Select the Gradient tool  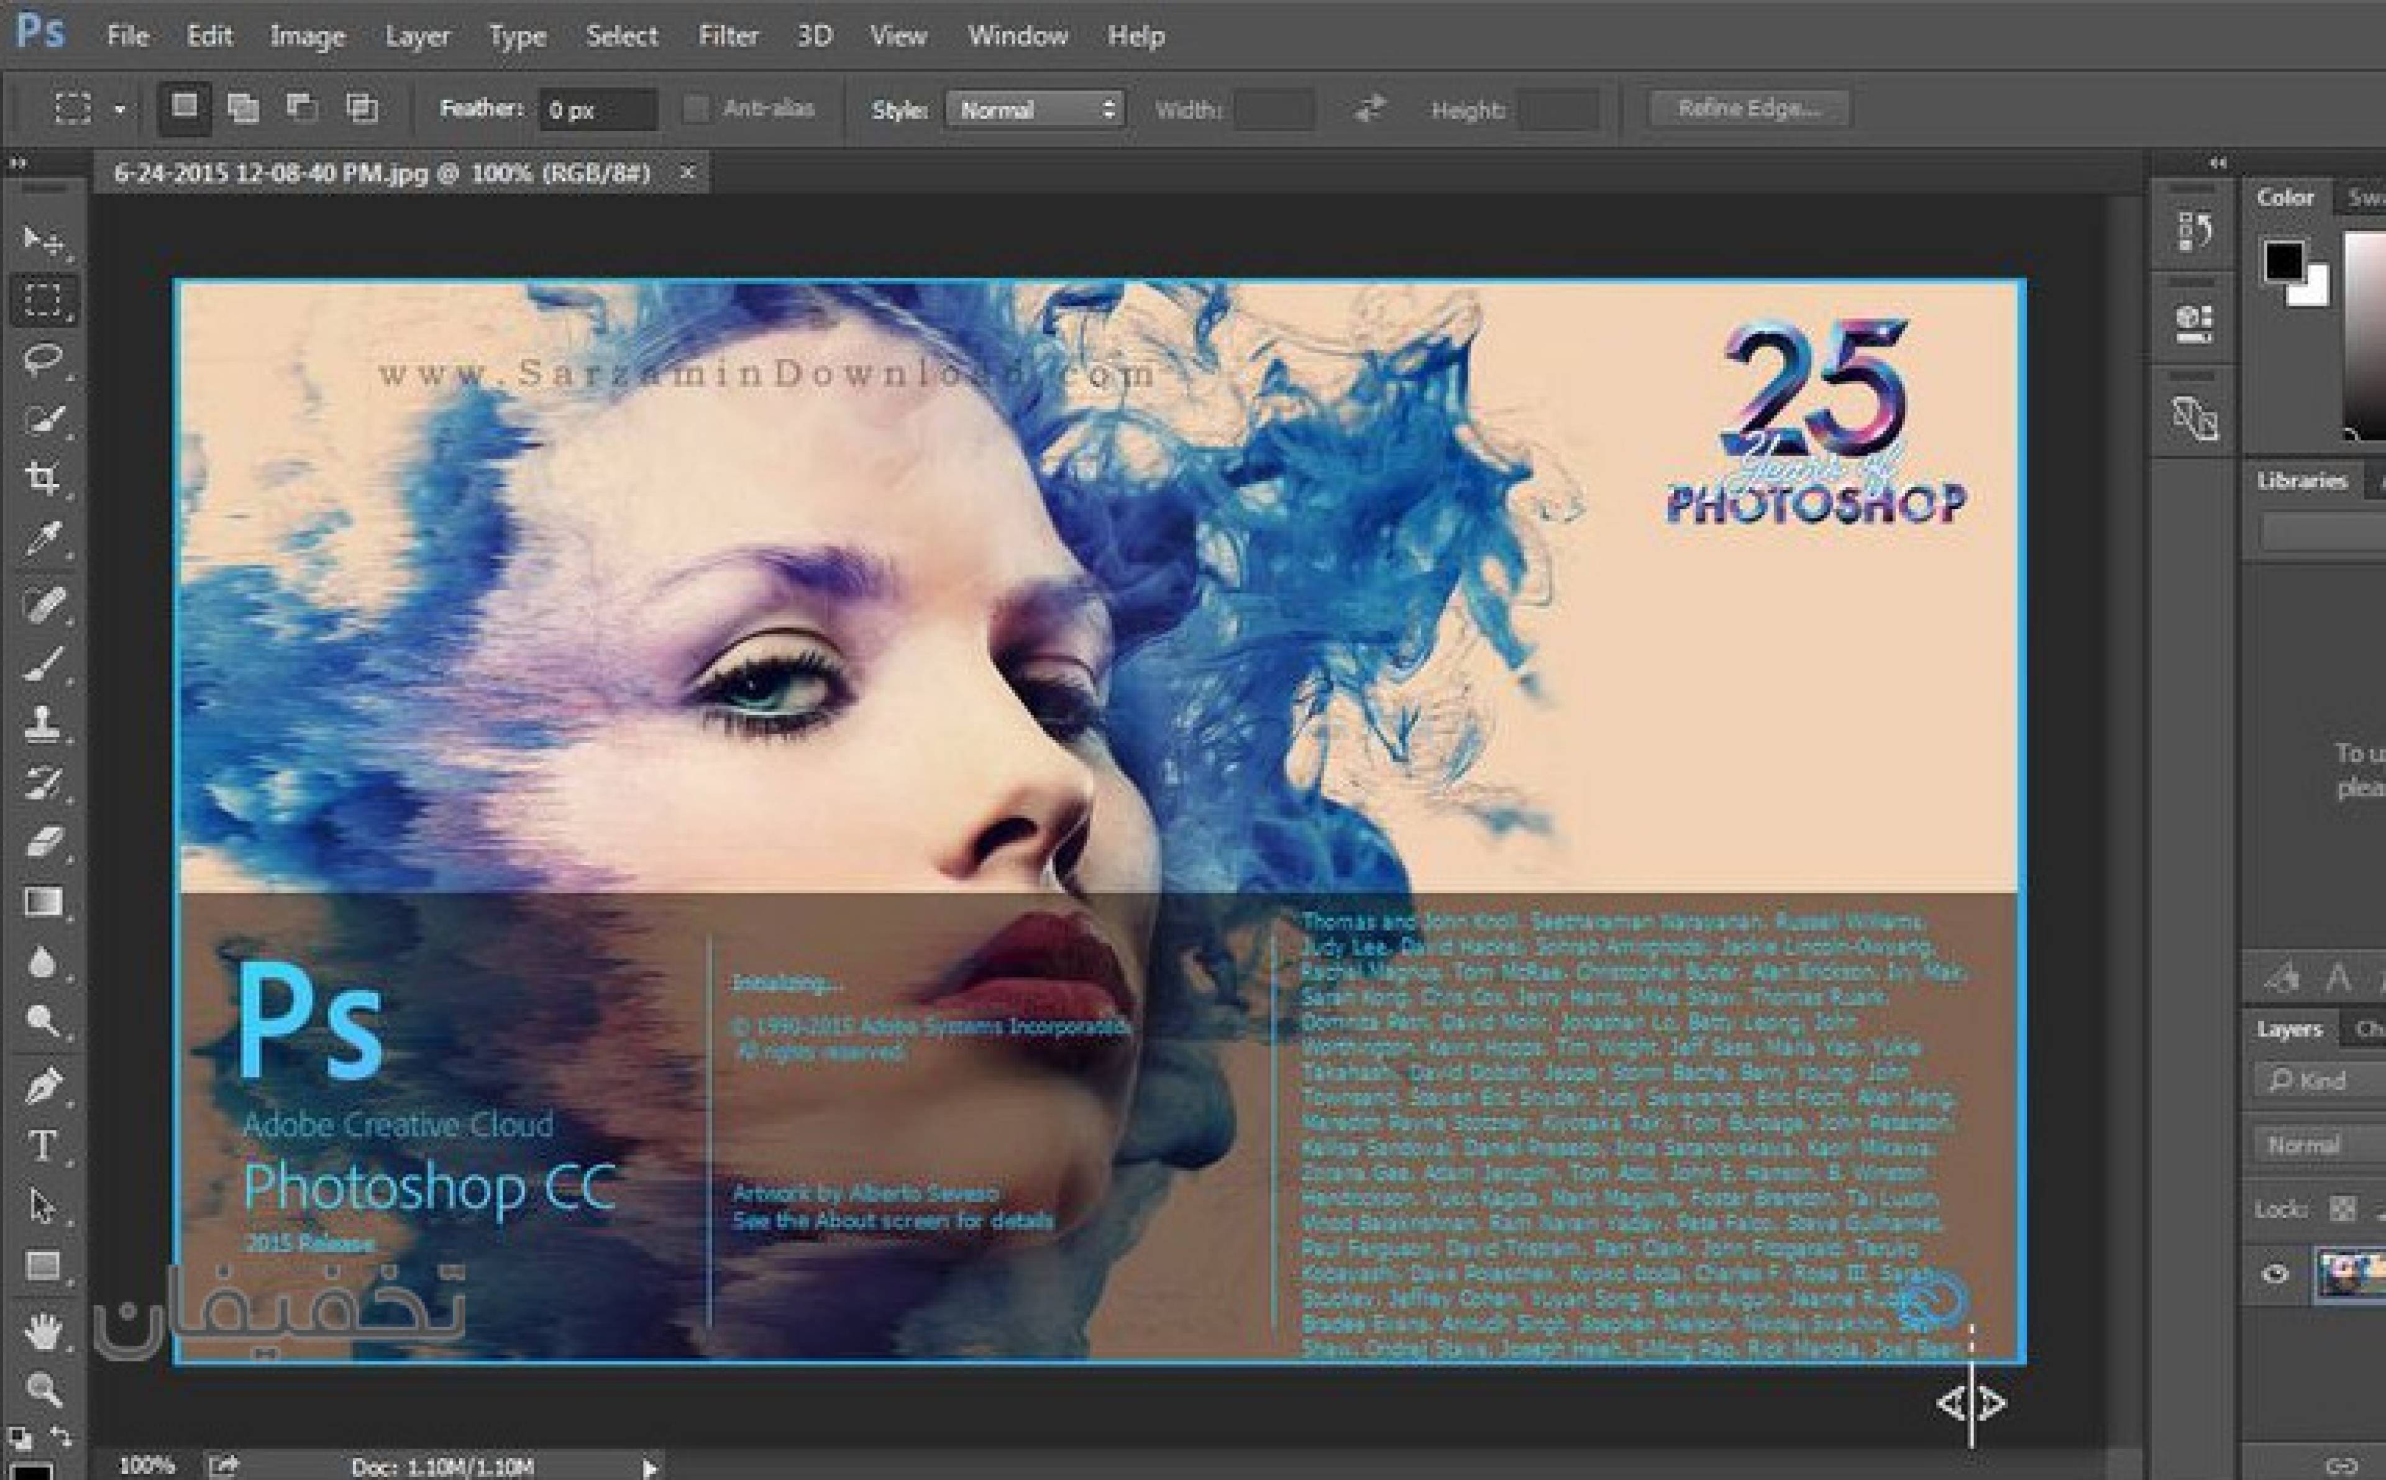pyautogui.click(x=42, y=903)
